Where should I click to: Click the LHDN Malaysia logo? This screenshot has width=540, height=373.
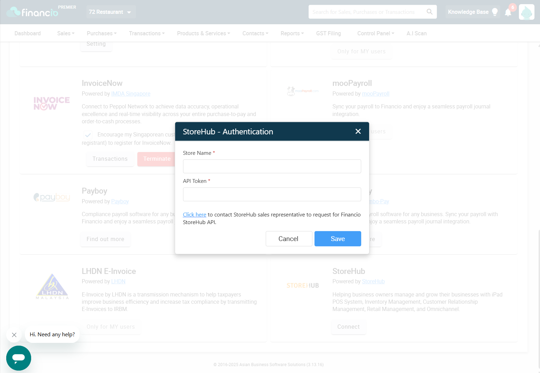(52, 286)
